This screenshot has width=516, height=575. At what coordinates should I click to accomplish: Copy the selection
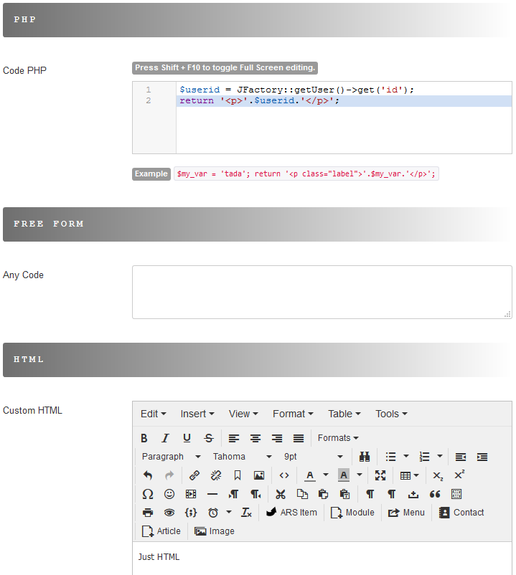pos(302,494)
